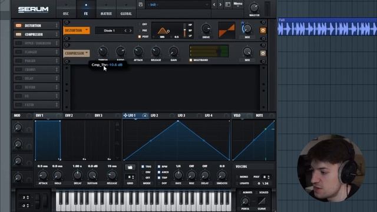Screen dimensions: 377x212
Task: Grab the Compressor rack row drag handle
Action: (x=57, y=34)
